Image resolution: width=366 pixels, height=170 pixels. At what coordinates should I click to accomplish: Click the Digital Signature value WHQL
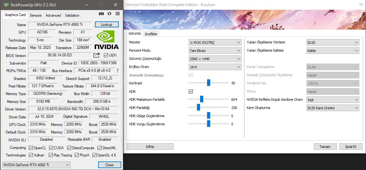point(104,116)
